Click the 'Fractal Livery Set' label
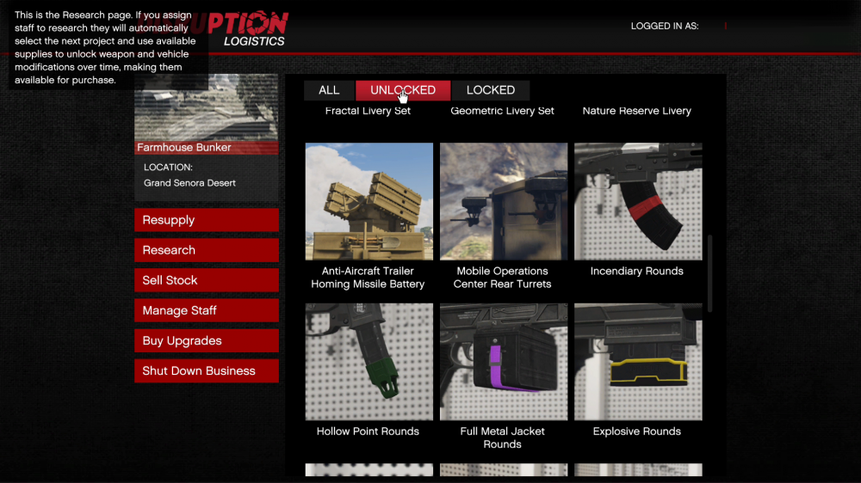This screenshot has height=483, width=861. point(368,111)
